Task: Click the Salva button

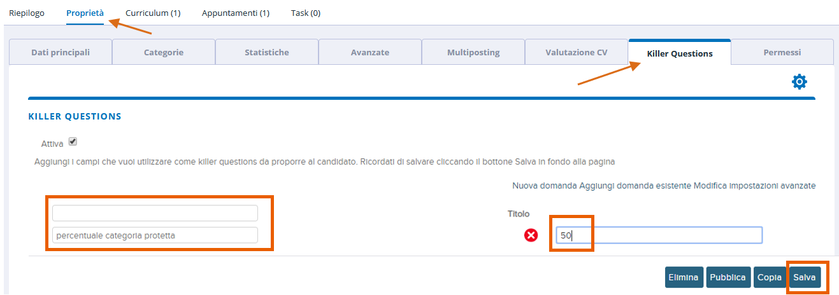Action: point(804,277)
